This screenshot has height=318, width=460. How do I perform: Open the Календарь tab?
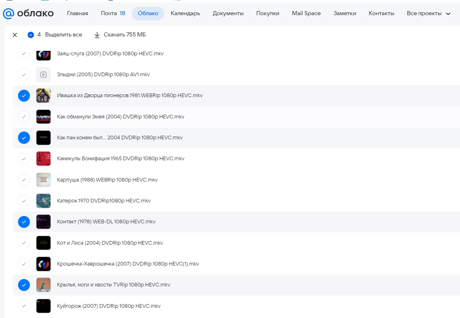[x=186, y=14]
